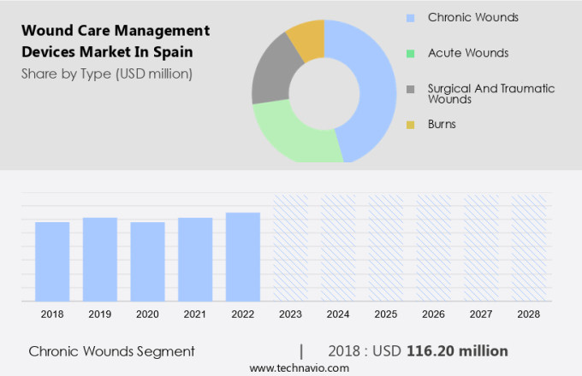Click the hatched 2024 forecast bar
The height and width of the screenshot is (376, 582).
coord(338,248)
